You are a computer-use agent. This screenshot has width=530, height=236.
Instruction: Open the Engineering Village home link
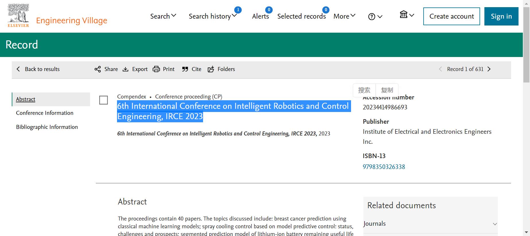tap(72, 21)
